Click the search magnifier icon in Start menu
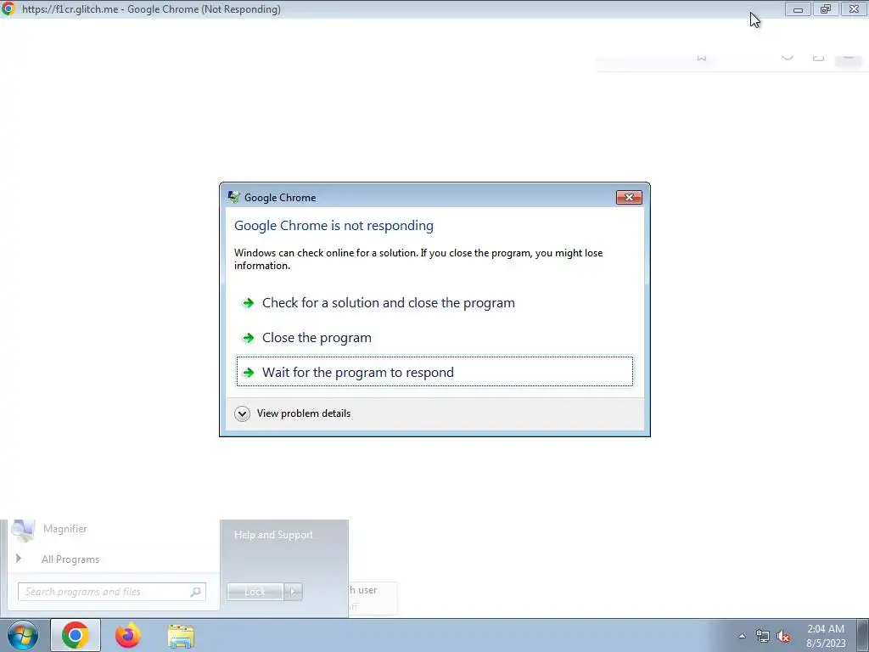Image resolution: width=869 pixels, height=652 pixels. (x=195, y=592)
